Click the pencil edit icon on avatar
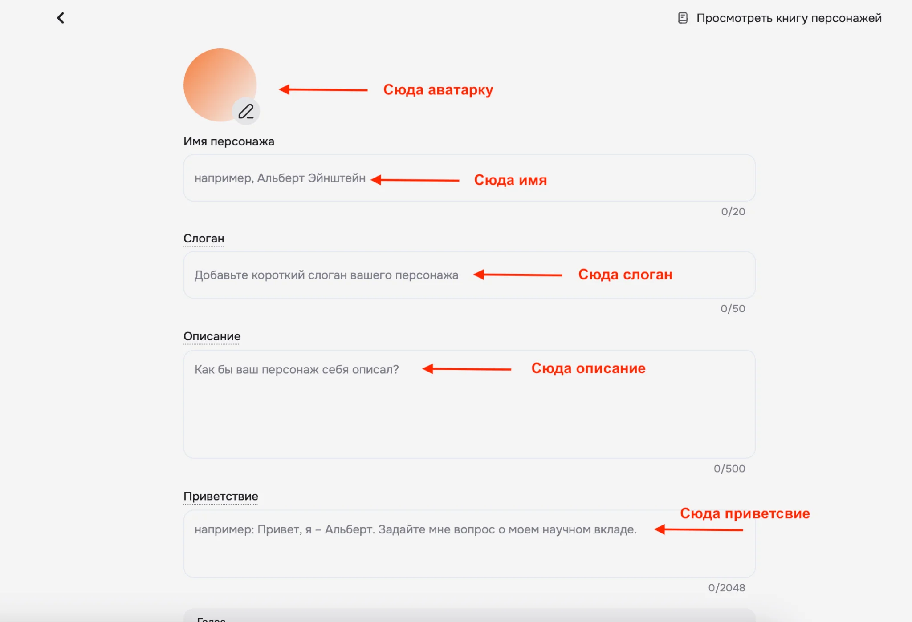The image size is (912, 622). [246, 111]
